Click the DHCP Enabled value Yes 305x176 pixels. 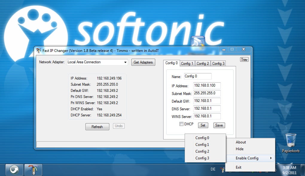[x=99, y=109]
